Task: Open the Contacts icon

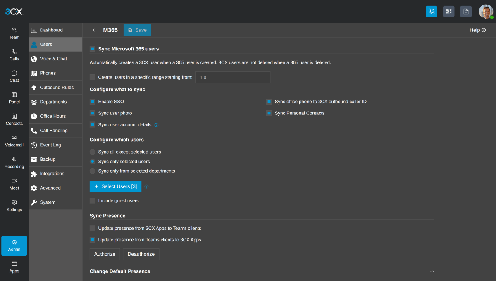Action: (14, 116)
